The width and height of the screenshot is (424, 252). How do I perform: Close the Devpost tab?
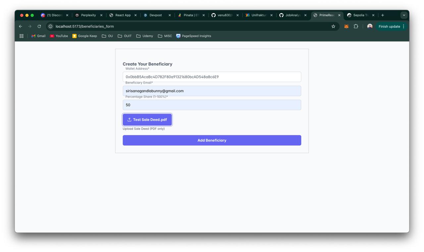pyautogui.click(x=170, y=15)
